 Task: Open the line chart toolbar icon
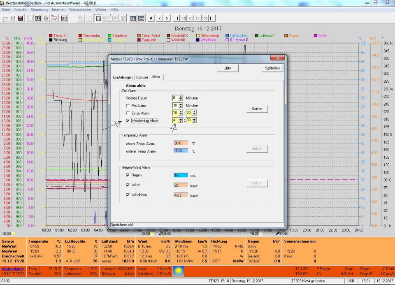click(55, 18)
